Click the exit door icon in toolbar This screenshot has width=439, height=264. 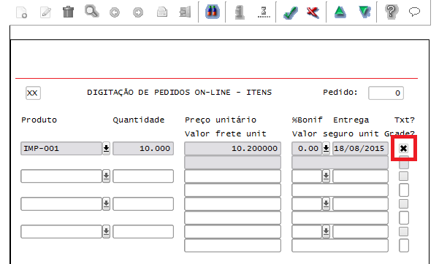tap(185, 12)
